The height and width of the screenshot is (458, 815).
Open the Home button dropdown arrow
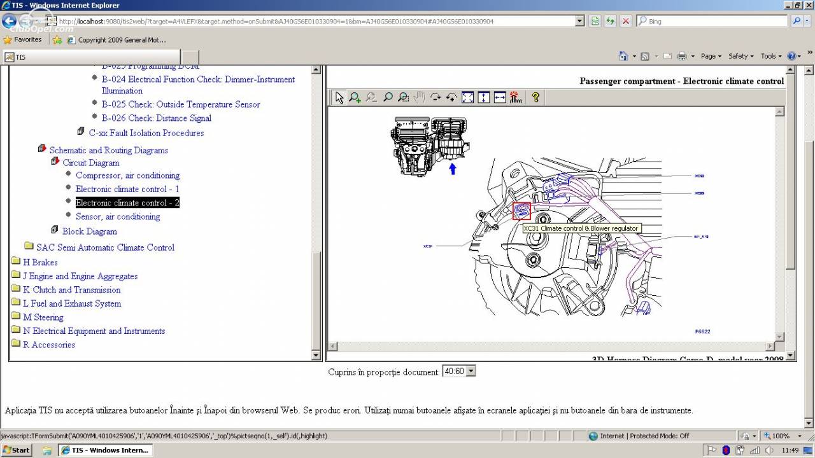coord(634,56)
